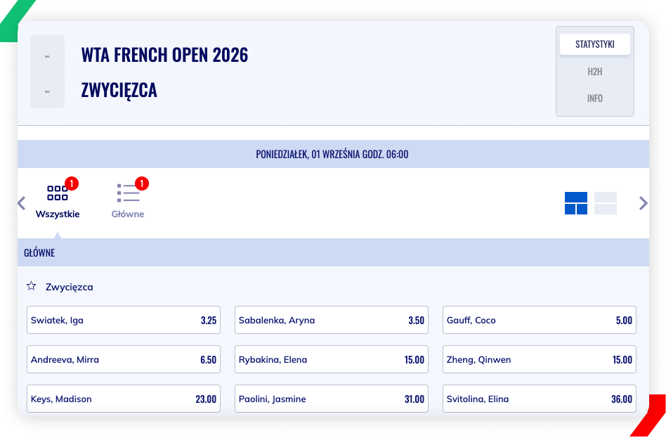
Task: Choose Paolini, Jasmine at 31.00
Action: point(332,399)
